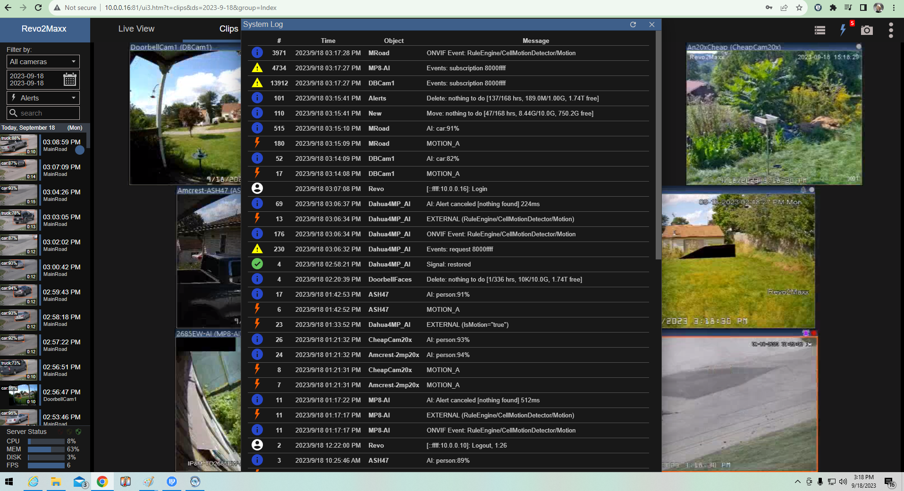
Task: Click green check icon for Signal restored
Action: coord(257,264)
